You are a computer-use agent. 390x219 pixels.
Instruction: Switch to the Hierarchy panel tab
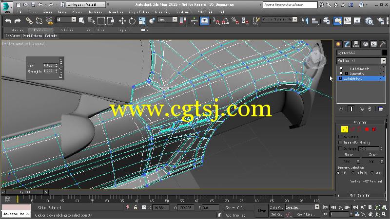(356, 44)
